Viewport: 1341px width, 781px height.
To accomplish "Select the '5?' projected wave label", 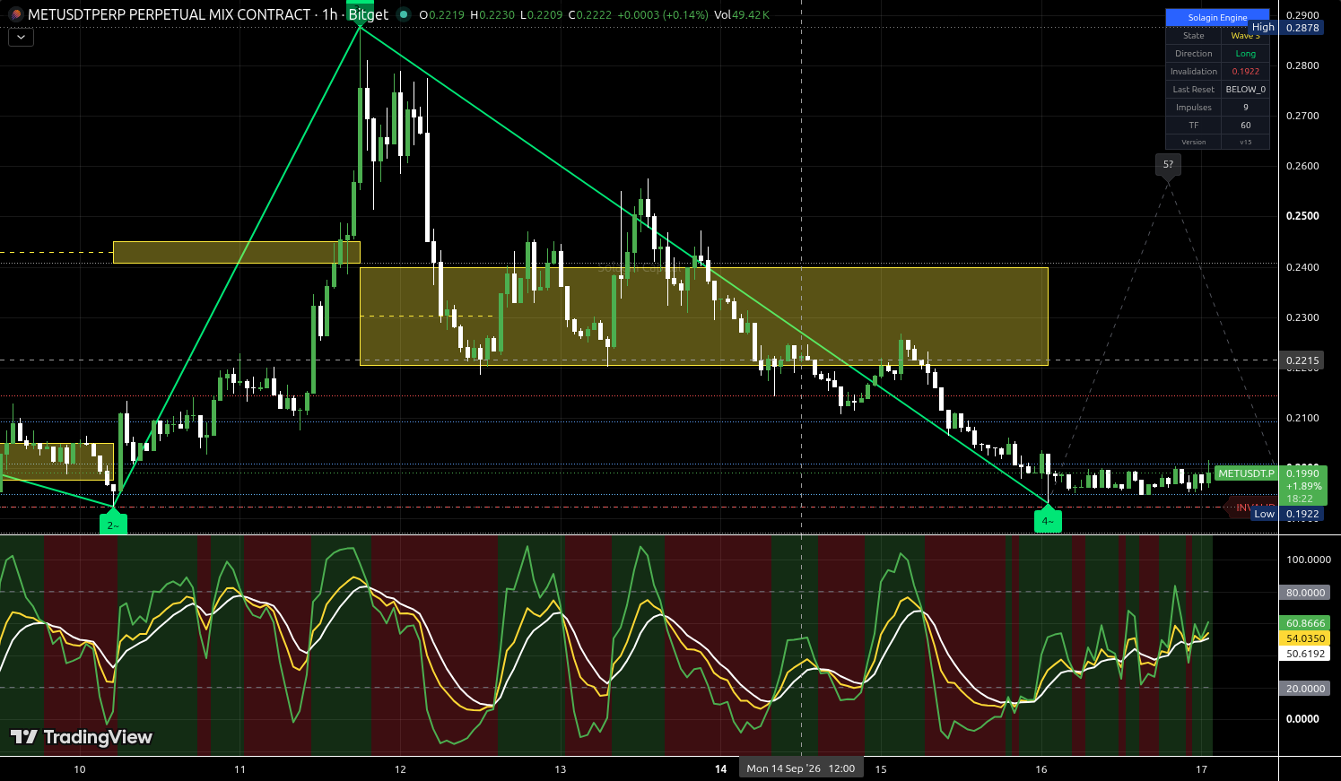I will 1168,167.
